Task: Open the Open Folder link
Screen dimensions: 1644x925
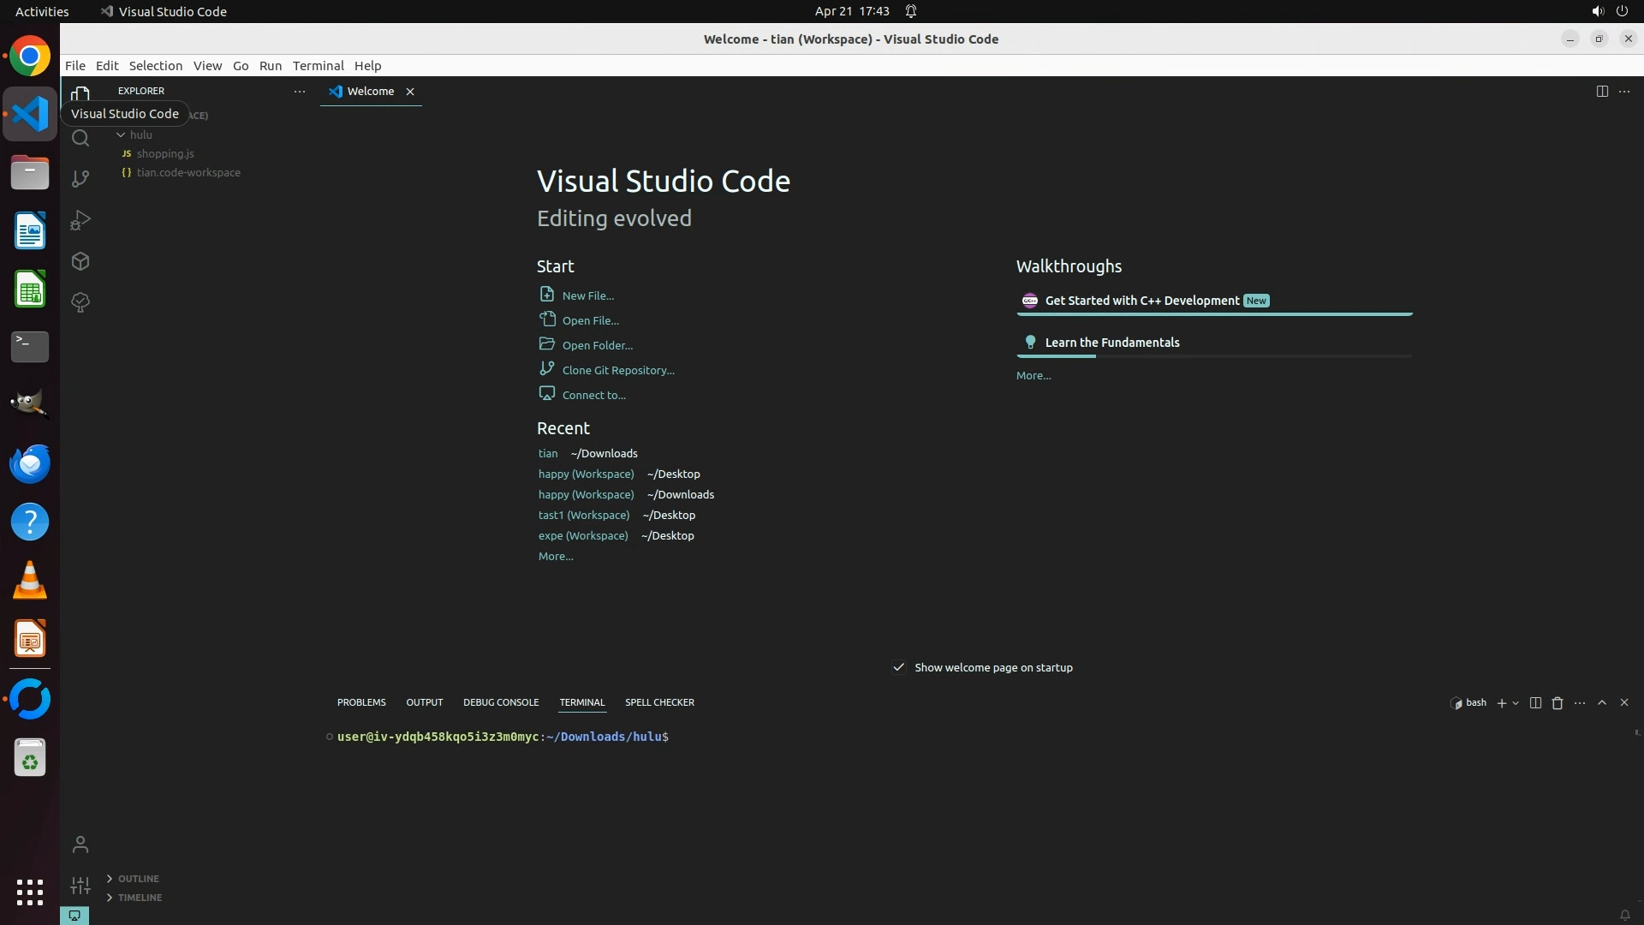Action: click(598, 345)
